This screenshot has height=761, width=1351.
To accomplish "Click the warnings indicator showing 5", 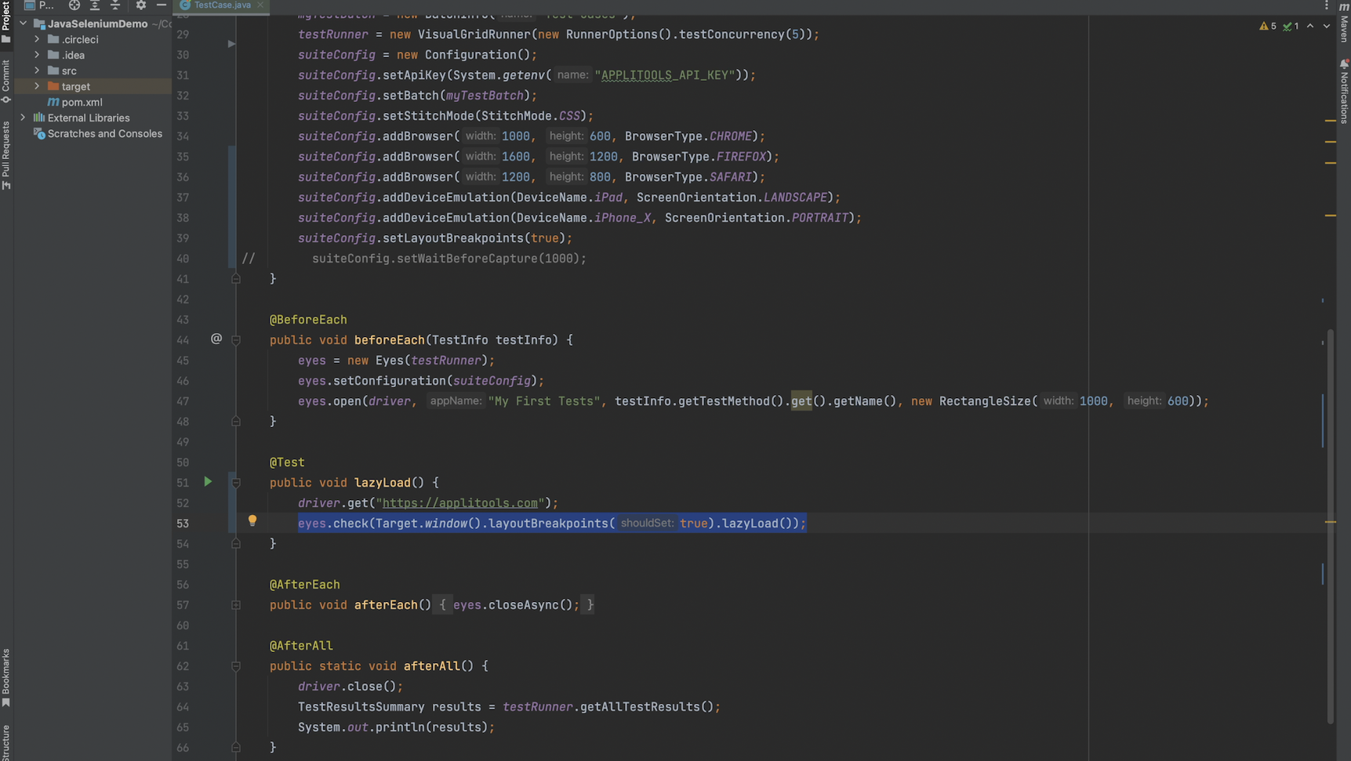I will coord(1268,26).
